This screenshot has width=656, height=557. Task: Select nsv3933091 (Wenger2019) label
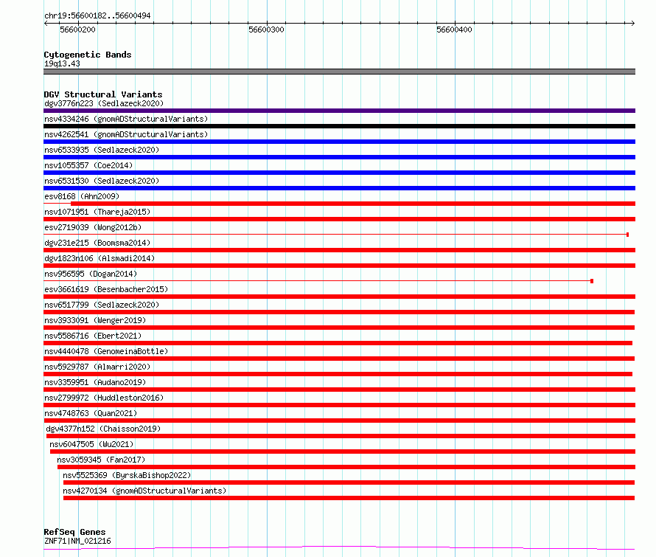tap(95, 320)
